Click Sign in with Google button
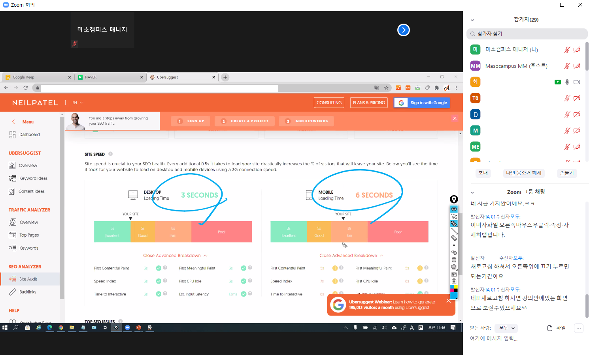 tap(422, 103)
